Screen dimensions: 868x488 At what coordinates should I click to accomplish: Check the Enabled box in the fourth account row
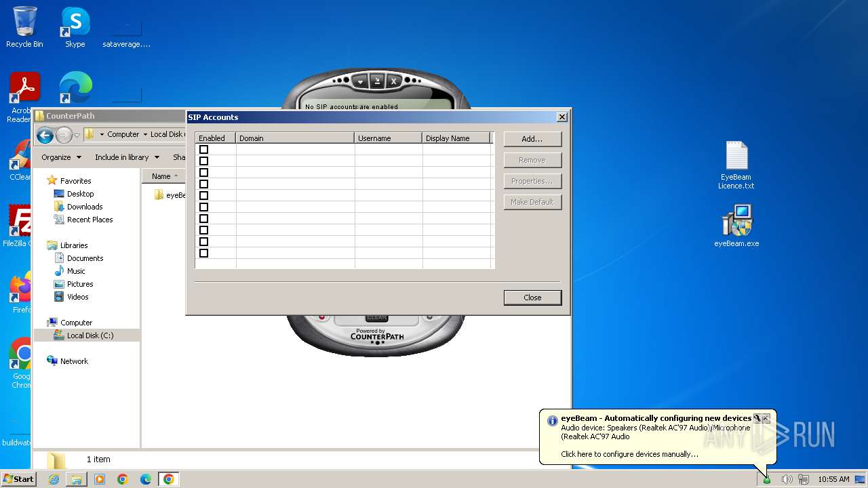[x=203, y=184]
